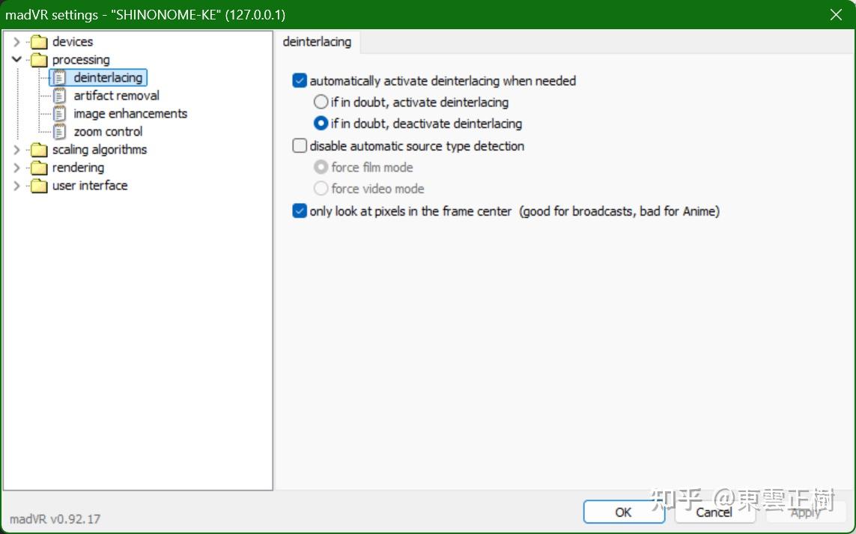The width and height of the screenshot is (856, 534).
Task: Select deinterlacing in the tree
Action: pyautogui.click(x=108, y=78)
